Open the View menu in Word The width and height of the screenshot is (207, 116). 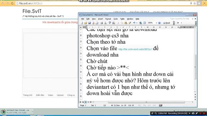point(94,19)
